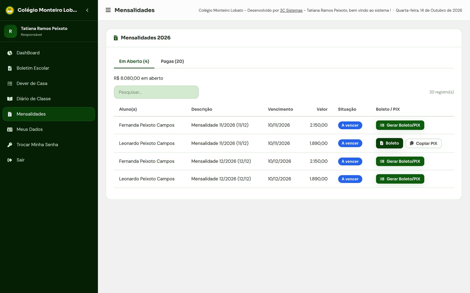Toggle the hamburger menu icon
This screenshot has width=470, height=293.
pos(108,10)
